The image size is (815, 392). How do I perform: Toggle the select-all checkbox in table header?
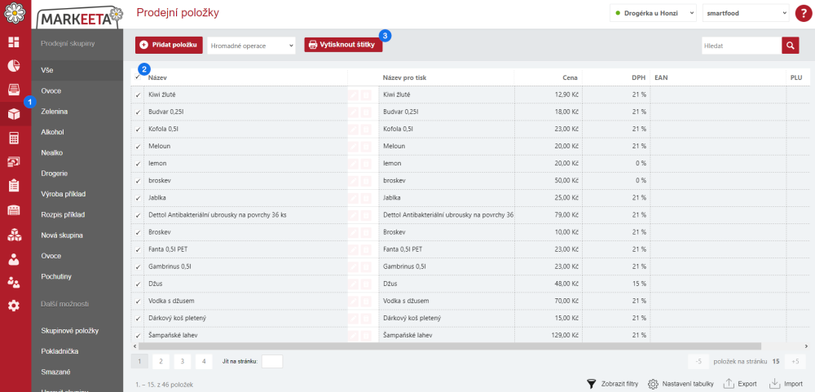point(137,77)
